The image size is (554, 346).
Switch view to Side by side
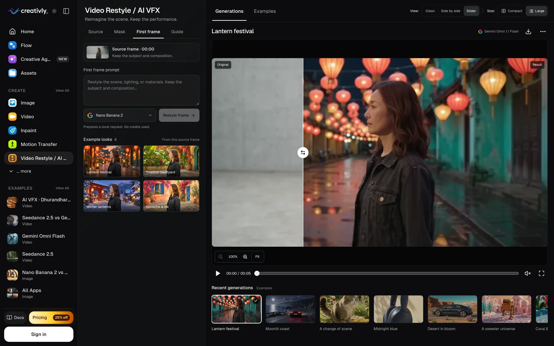click(450, 11)
